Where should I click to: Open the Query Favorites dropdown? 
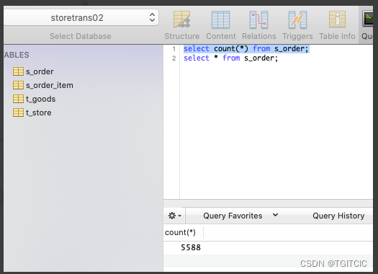[240, 216]
